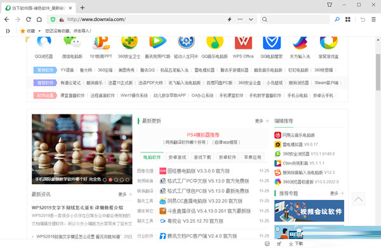Screen dimensions: 381x248
Task: Switch to the 安卓软件 tab
Action: point(227,158)
